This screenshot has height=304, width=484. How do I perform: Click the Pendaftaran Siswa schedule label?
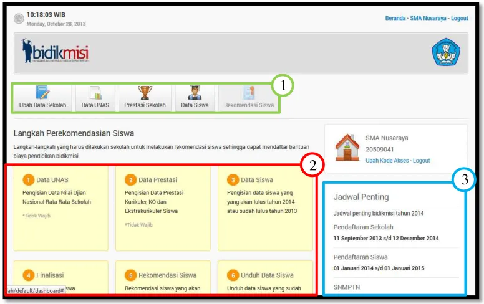pyautogui.click(x=361, y=257)
